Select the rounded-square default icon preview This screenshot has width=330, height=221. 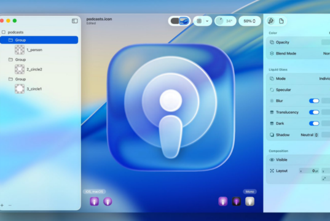(x=94, y=201)
